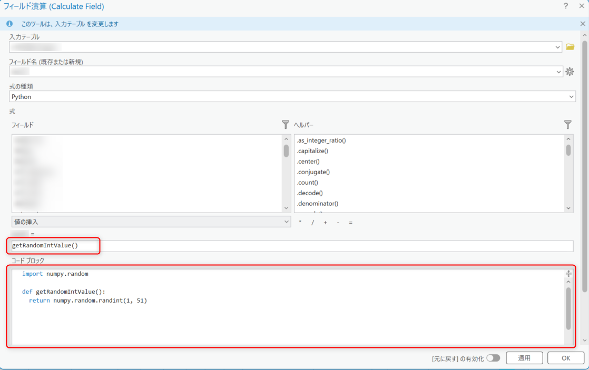Insert the multiplication * operator
The width and height of the screenshot is (589, 370).
[300, 222]
